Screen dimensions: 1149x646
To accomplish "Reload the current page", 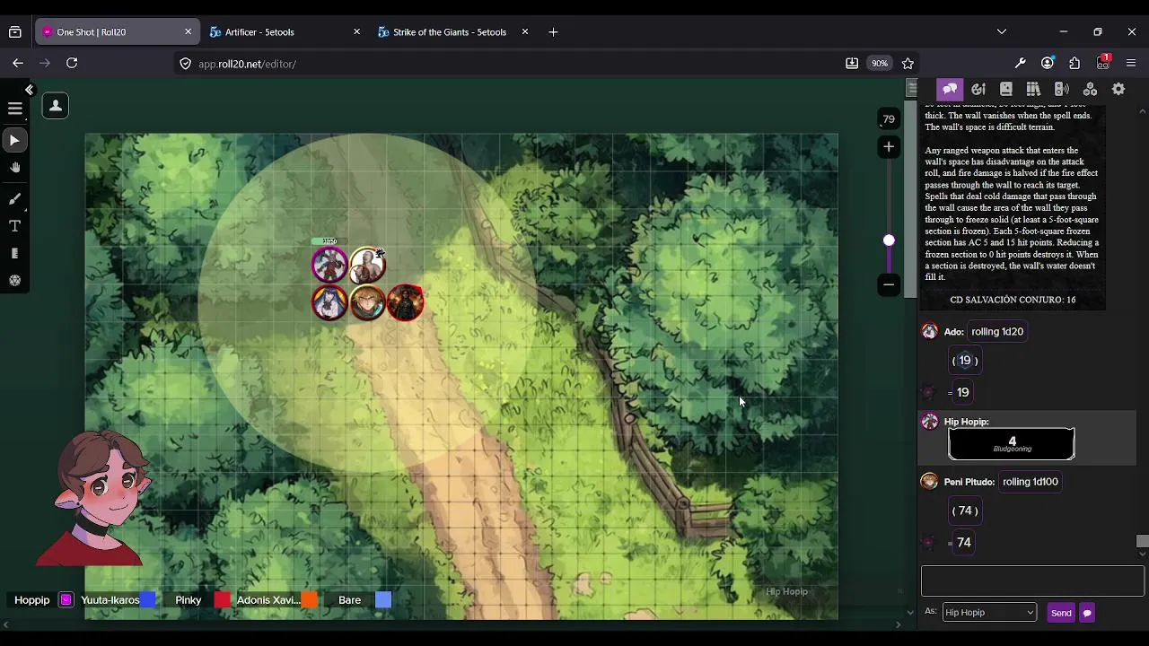I will point(72,64).
